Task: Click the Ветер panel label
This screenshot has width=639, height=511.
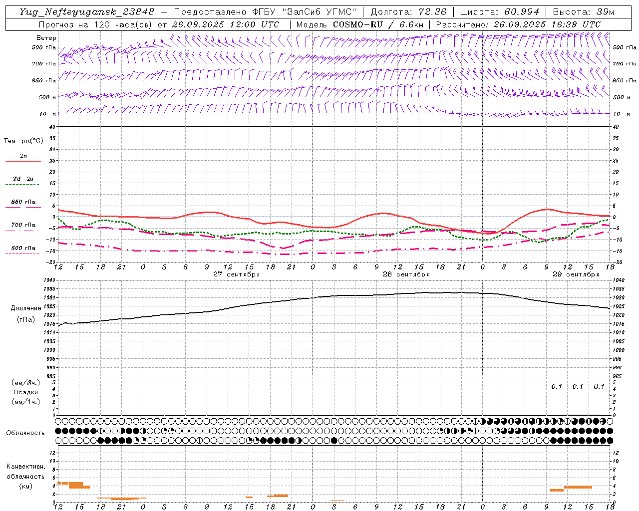Action: [46, 38]
